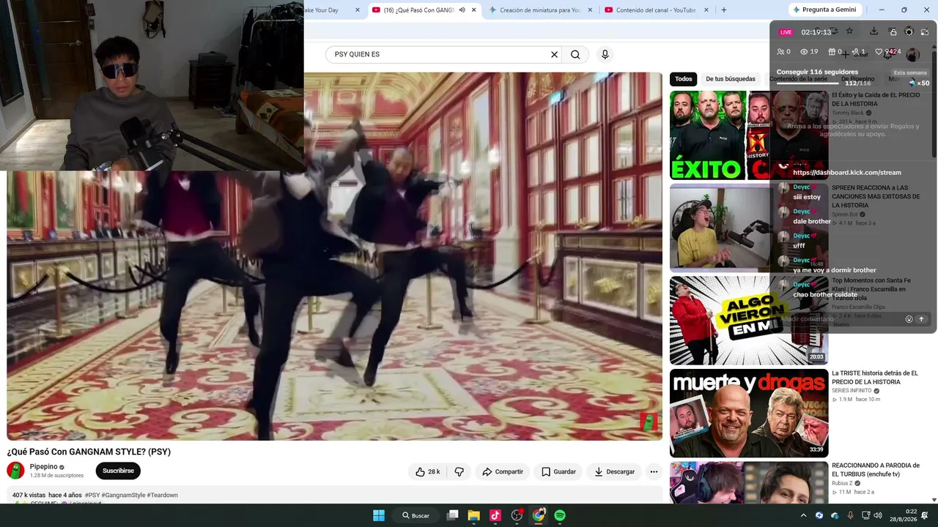Click the 'Descargar' download button

coord(615,472)
